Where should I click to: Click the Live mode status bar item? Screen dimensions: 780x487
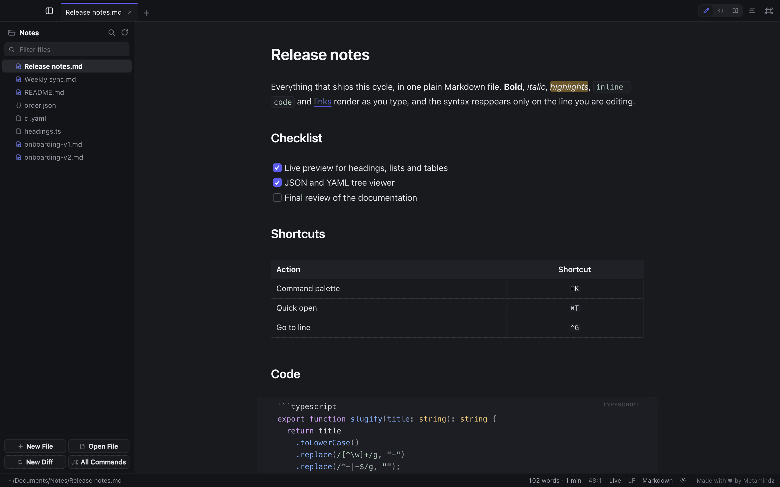click(615, 481)
